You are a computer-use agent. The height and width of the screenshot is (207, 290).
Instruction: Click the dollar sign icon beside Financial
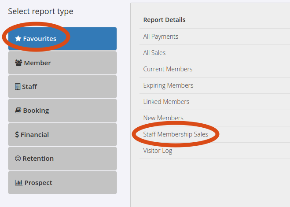[17, 135]
